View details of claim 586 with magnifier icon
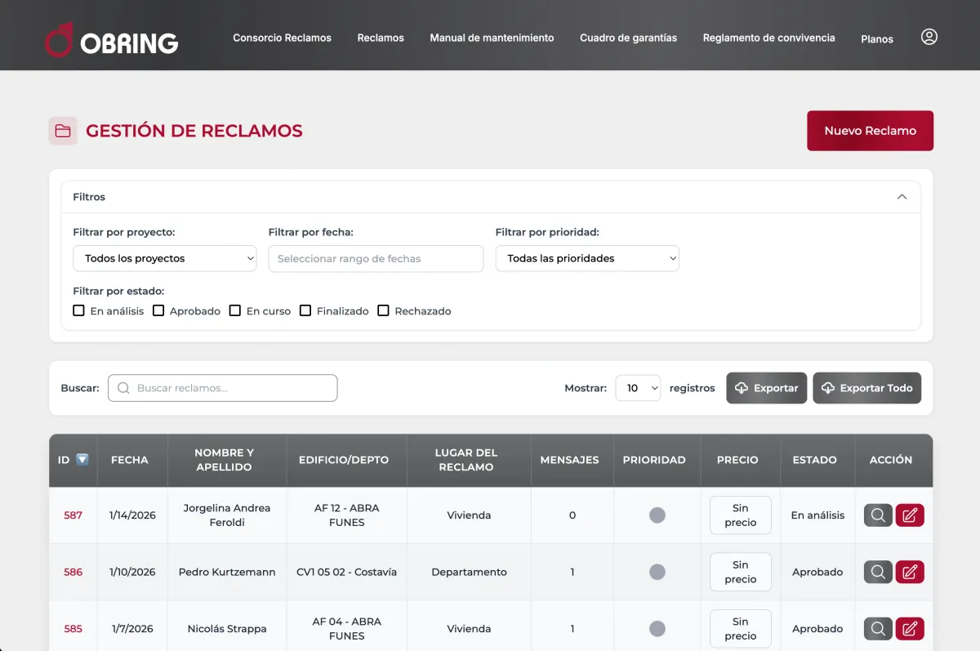This screenshot has height=651, width=980. coord(878,572)
